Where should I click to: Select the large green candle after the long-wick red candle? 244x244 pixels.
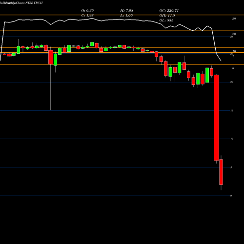[x=56, y=60]
